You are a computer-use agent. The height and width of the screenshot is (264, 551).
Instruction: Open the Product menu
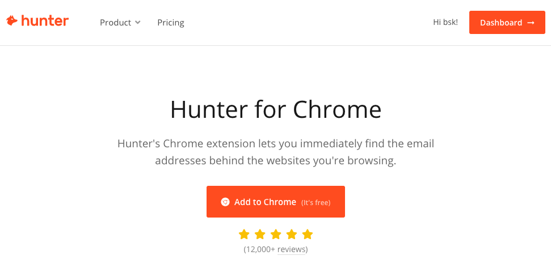coord(116,23)
